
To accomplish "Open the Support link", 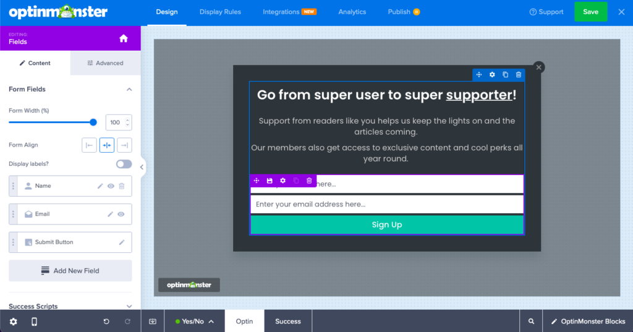I will tap(546, 12).
